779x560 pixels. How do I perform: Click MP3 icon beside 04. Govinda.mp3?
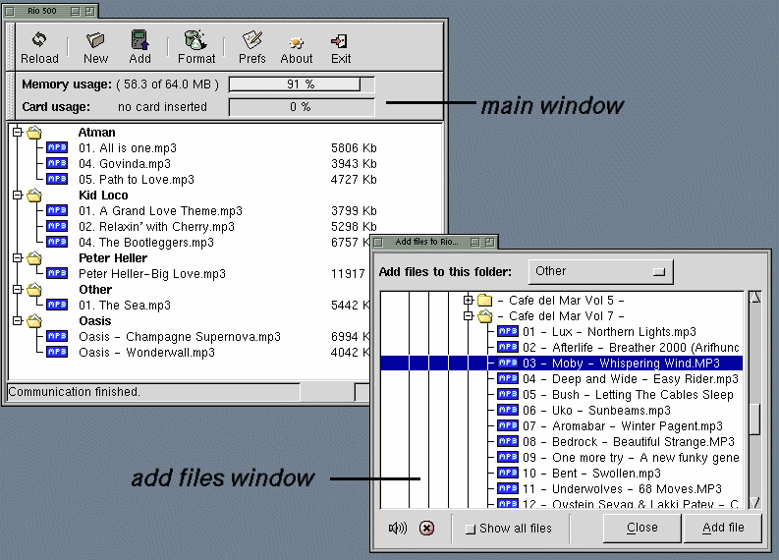[x=57, y=163]
